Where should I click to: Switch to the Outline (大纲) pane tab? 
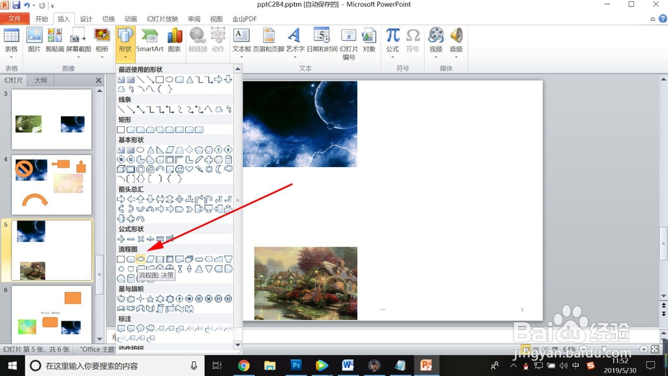[41, 80]
